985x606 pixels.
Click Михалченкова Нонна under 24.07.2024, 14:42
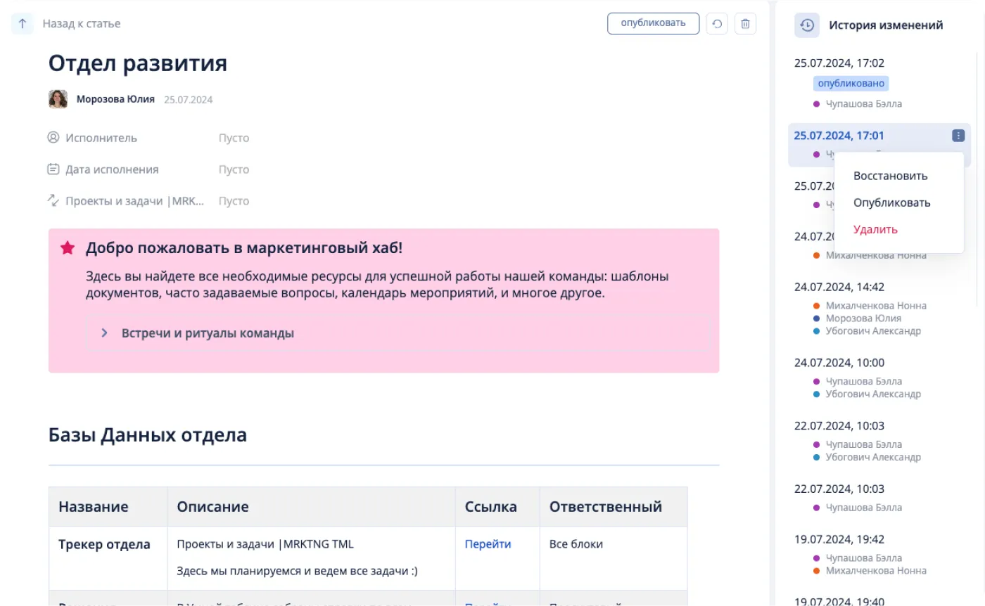click(x=876, y=306)
